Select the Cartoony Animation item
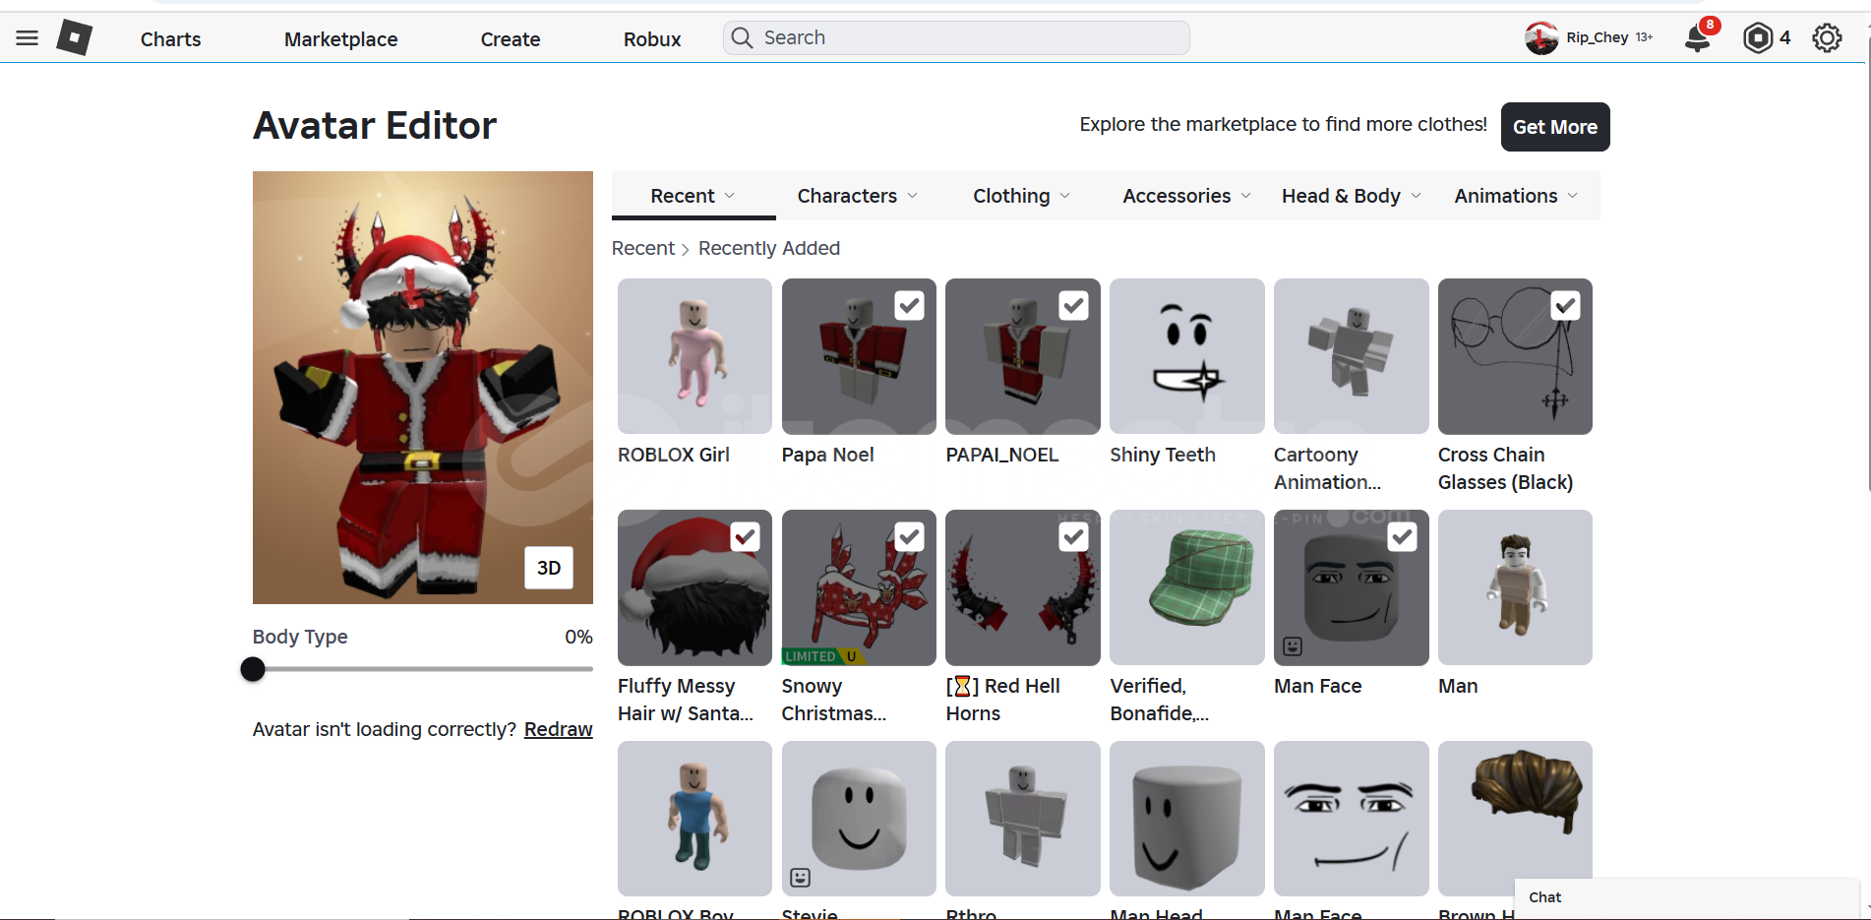The height and width of the screenshot is (920, 1871). [1352, 356]
